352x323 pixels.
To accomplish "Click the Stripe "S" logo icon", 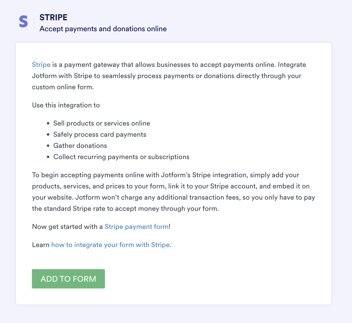I will click(x=23, y=22).
